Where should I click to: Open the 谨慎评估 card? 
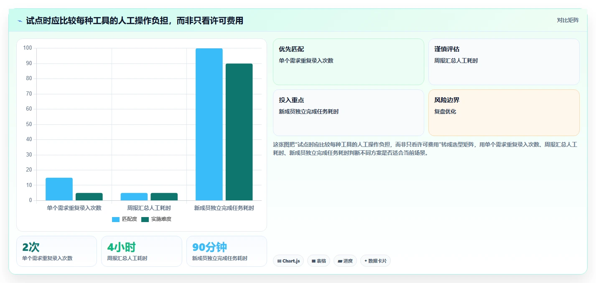(x=504, y=62)
